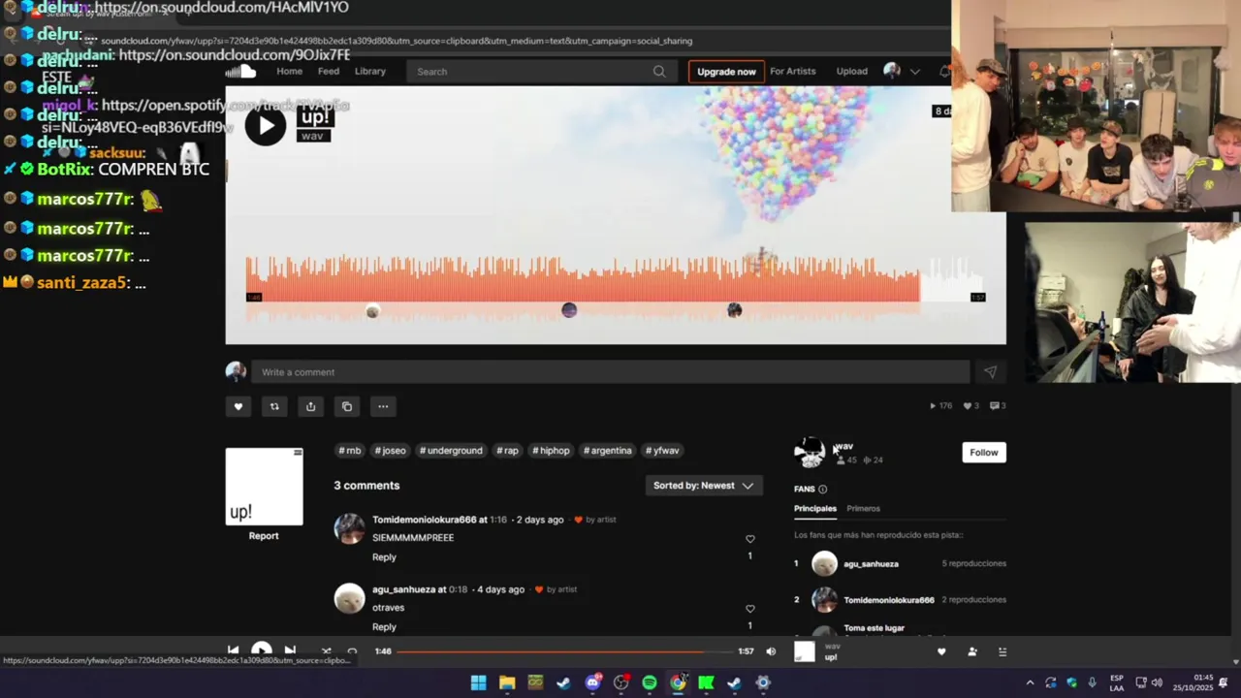Click the magnifier search icon

click(659, 71)
